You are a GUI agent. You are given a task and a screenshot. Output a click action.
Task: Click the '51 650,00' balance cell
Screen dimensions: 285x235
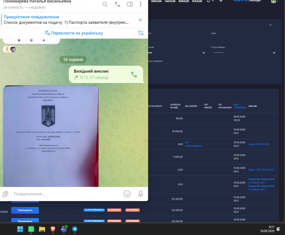177,131
